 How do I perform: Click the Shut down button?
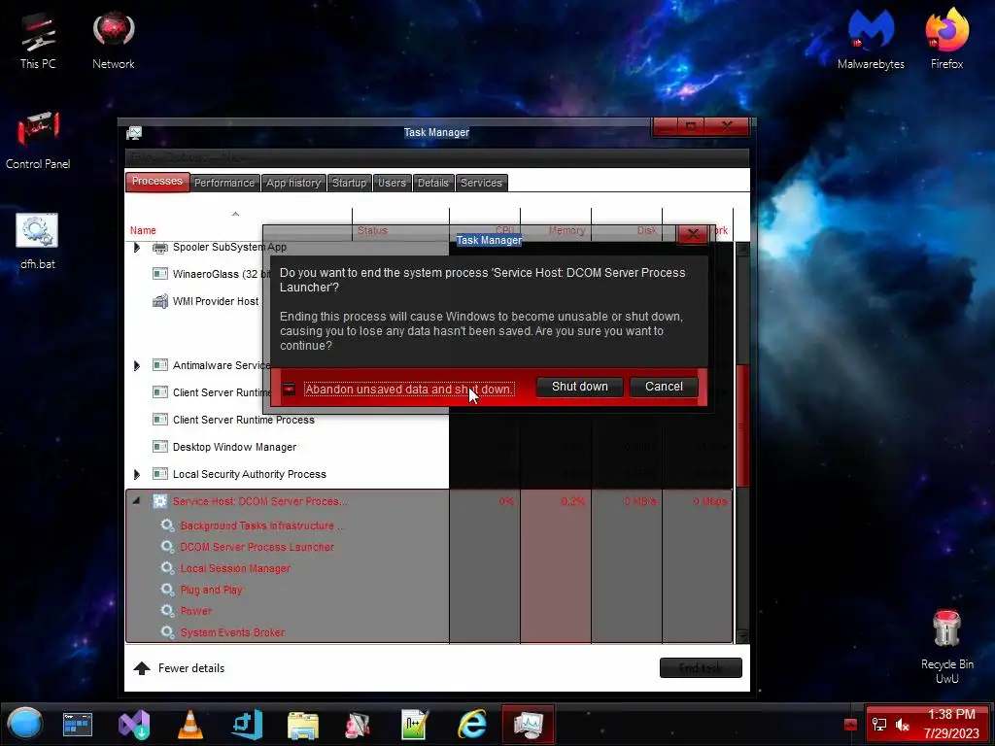pyautogui.click(x=579, y=387)
